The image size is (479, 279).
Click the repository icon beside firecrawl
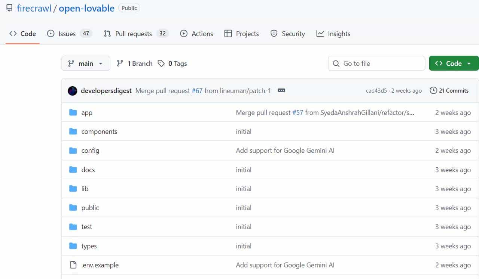9,8
